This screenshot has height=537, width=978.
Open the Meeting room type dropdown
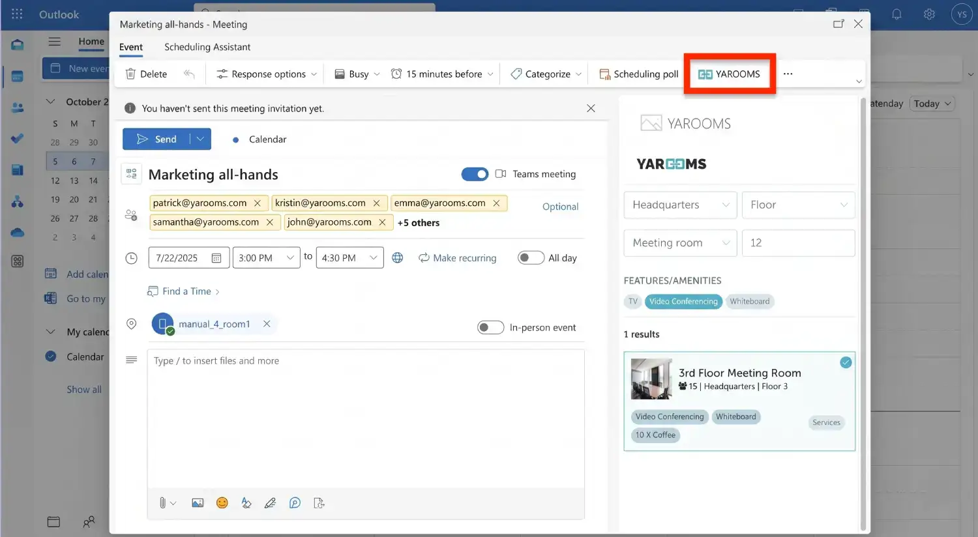[680, 242]
